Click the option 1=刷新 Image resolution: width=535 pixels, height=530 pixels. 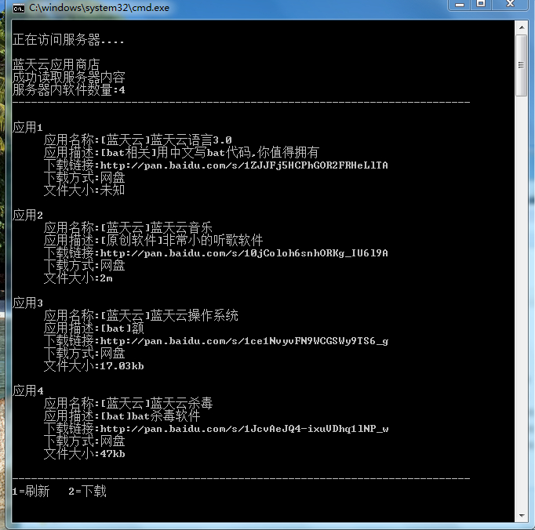tap(31, 492)
